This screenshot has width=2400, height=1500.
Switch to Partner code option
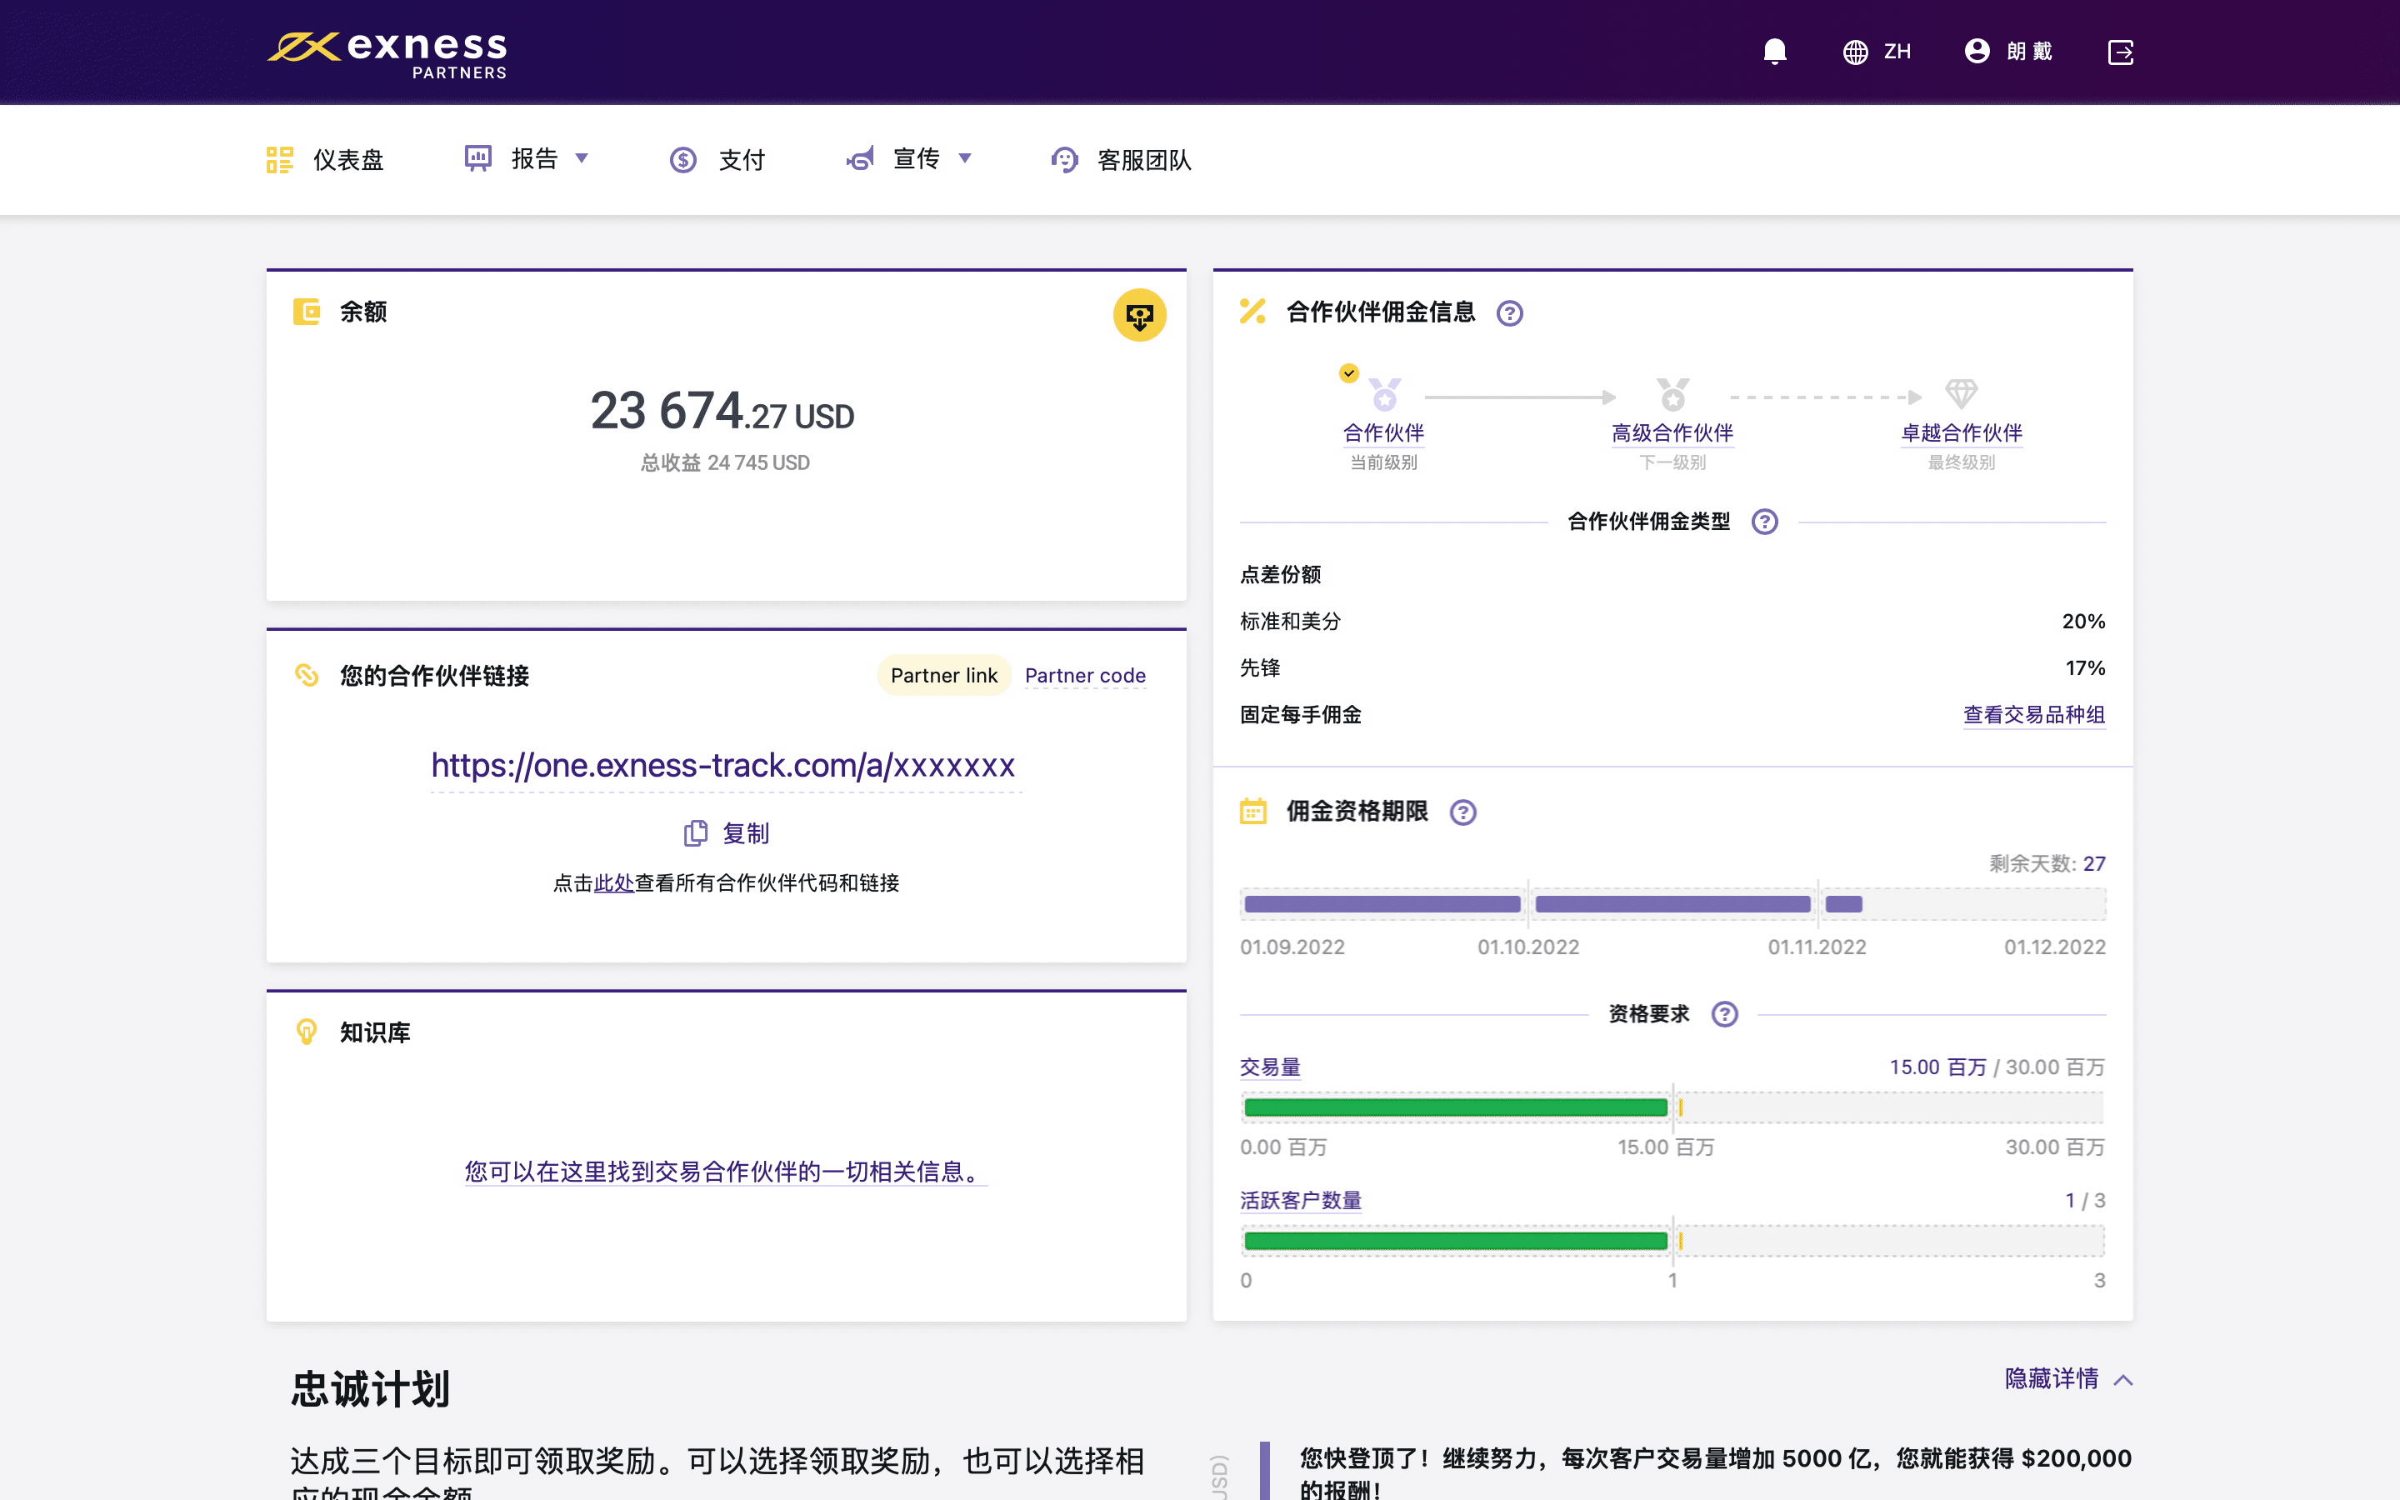coord(1085,676)
